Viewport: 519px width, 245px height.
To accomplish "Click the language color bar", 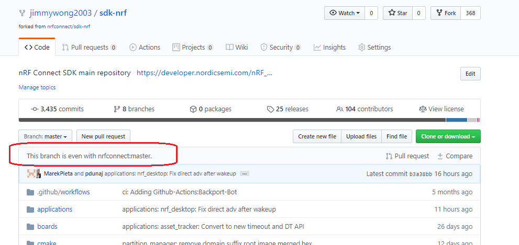I will tap(249, 120).
